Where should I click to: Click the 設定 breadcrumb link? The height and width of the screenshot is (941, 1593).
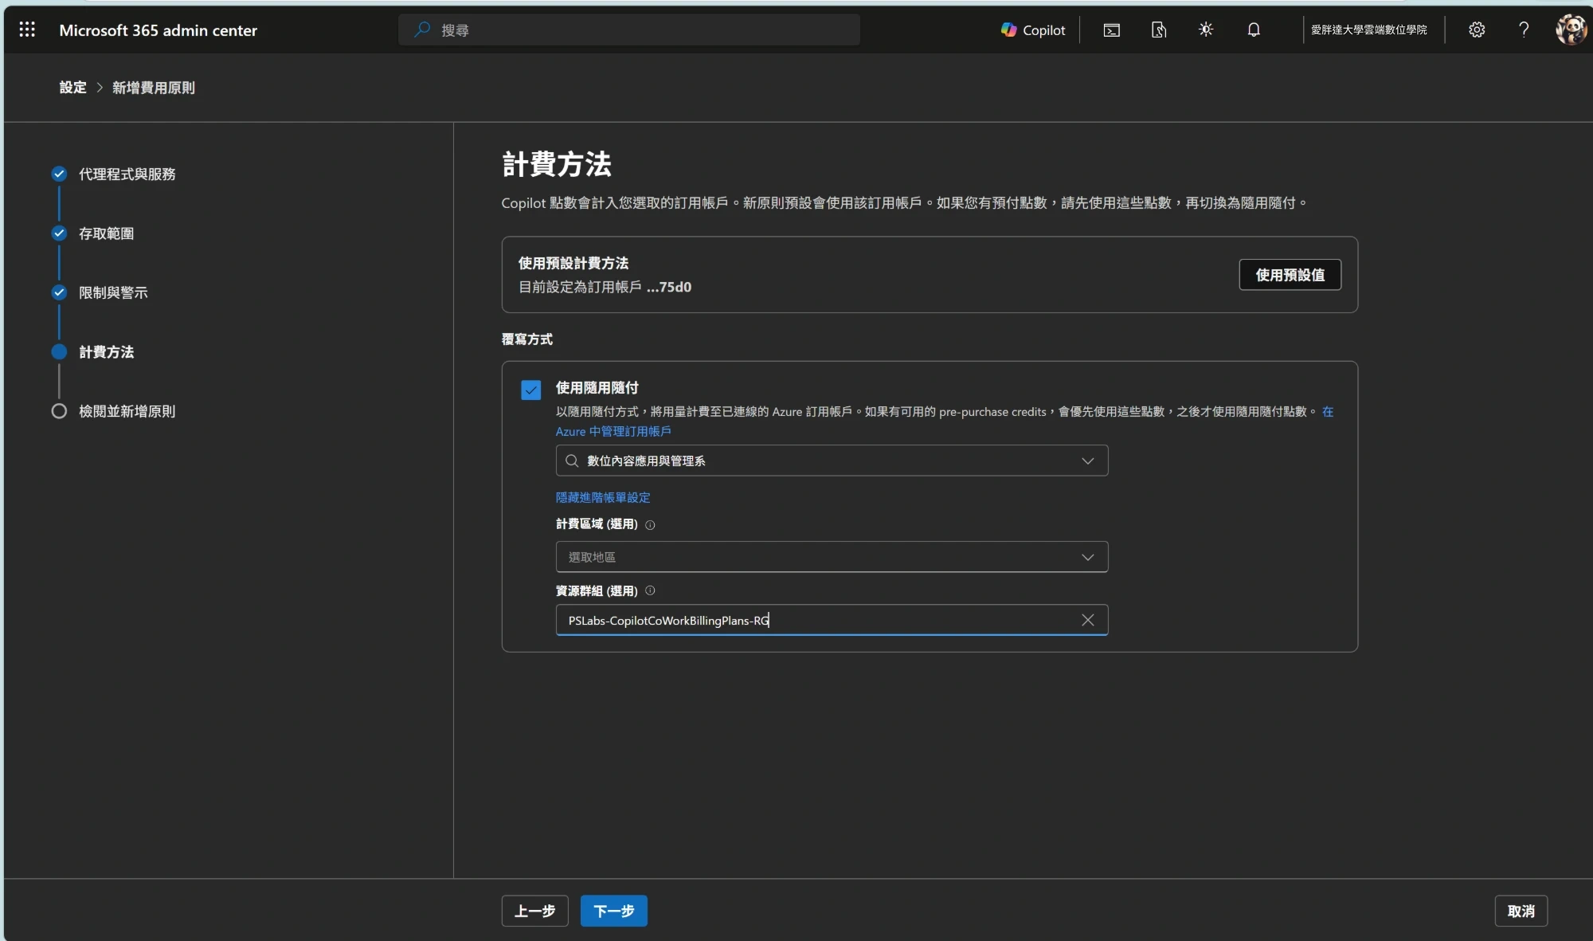[72, 88]
